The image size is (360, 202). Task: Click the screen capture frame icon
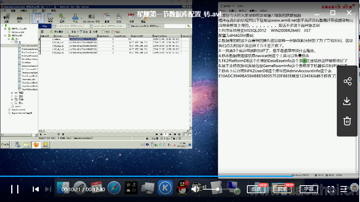click(x=331, y=189)
